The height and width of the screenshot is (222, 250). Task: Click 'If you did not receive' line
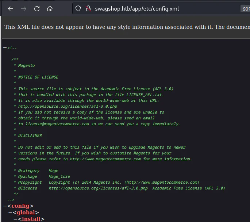pos(89,112)
